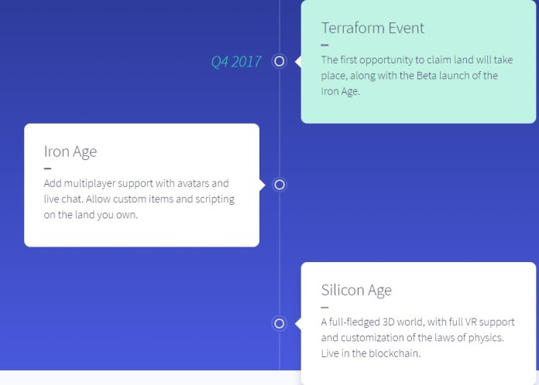Click the full-fledged 3D world description text
The height and width of the screenshot is (385, 539).
pyautogui.click(x=417, y=338)
